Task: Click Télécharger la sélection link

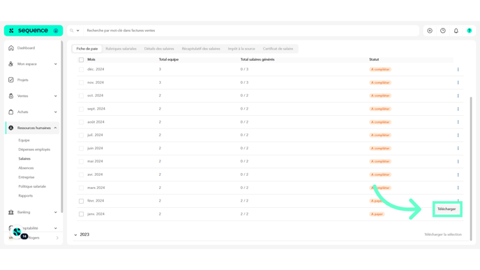Action: click(x=442, y=234)
